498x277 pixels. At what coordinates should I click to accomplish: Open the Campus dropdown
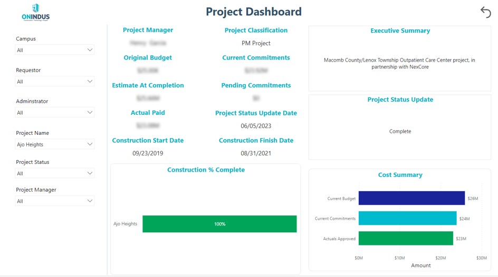55,51
